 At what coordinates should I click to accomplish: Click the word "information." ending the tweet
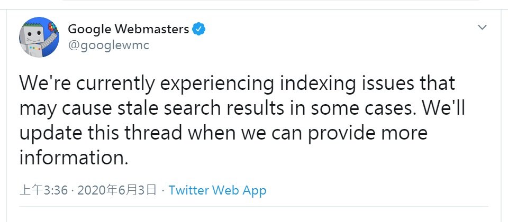74,158
